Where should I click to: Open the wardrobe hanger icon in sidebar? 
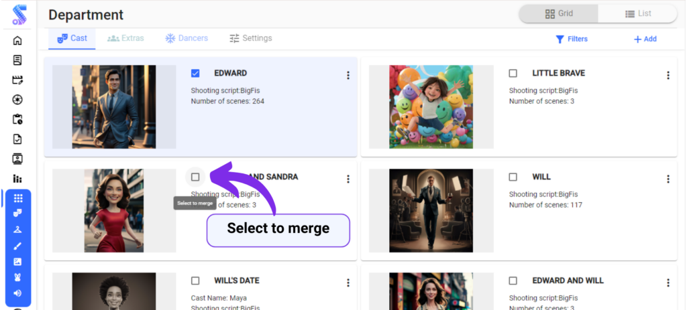pyautogui.click(x=17, y=229)
